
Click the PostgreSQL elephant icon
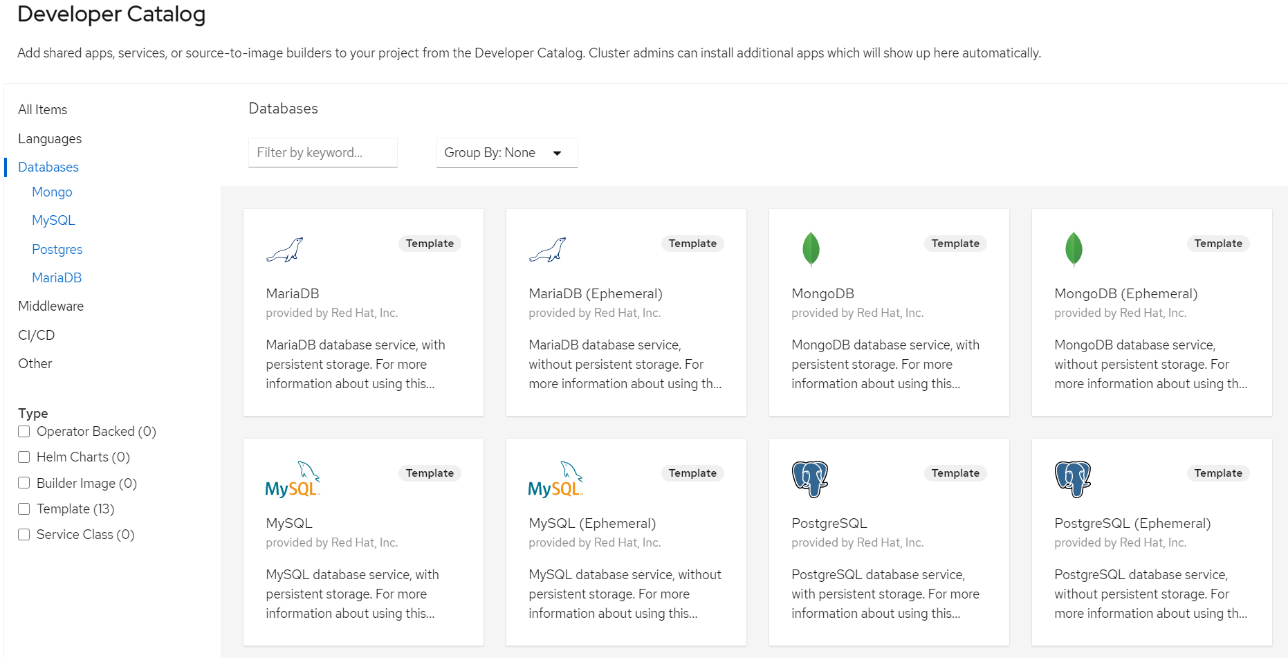pos(810,479)
